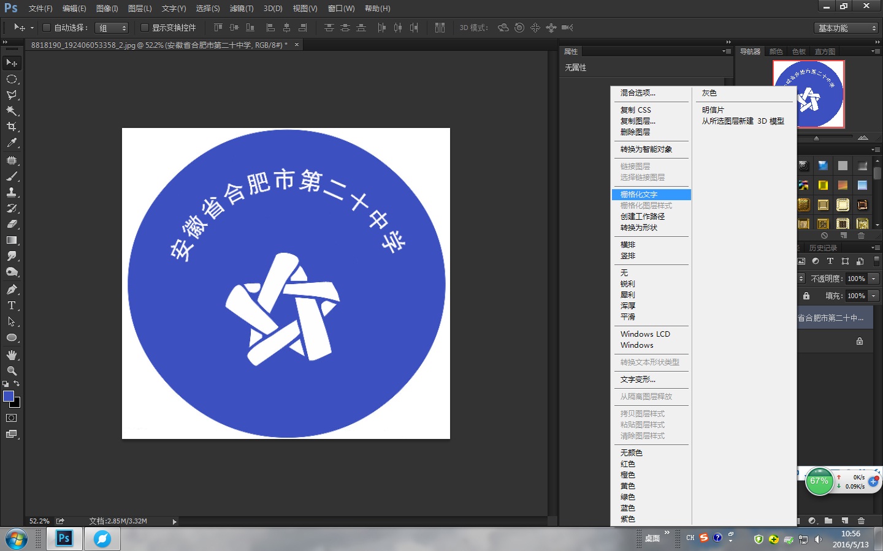Viewport: 883px width, 551px height.
Task: Select the Magic Wand tool
Action: [x=12, y=111]
